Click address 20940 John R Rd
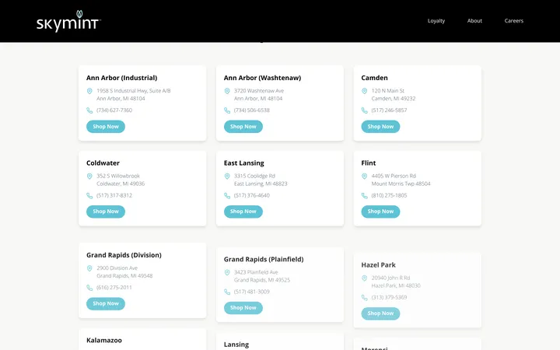 pyautogui.click(x=390, y=278)
